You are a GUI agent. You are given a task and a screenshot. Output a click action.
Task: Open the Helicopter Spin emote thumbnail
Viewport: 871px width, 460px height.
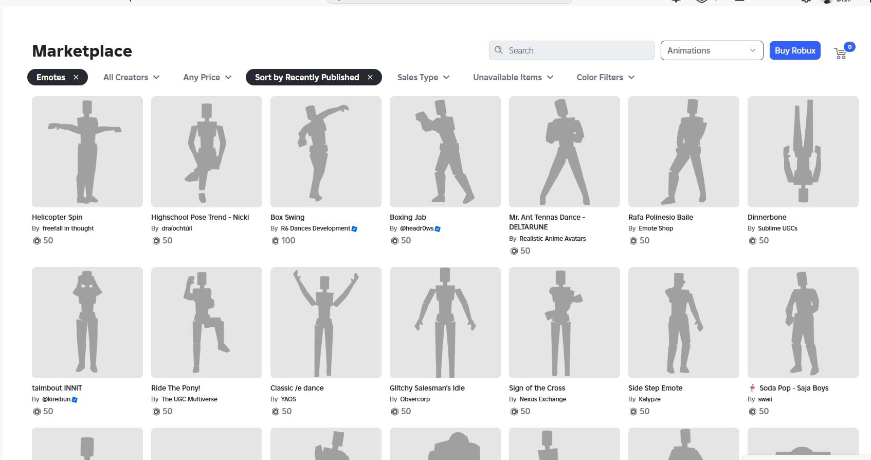pyautogui.click(x=87, y=152)
